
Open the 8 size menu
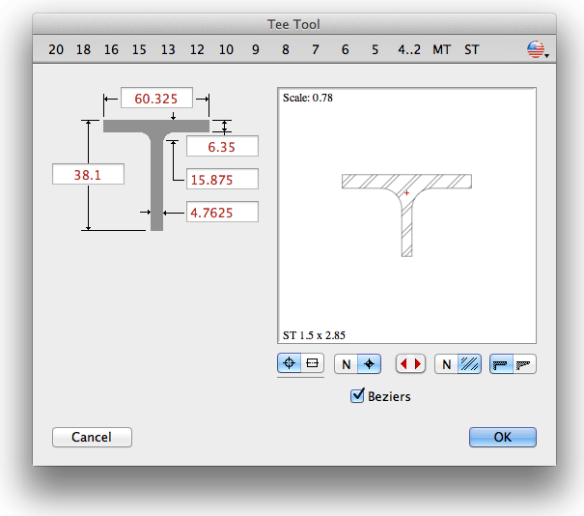tap(286, 49)
